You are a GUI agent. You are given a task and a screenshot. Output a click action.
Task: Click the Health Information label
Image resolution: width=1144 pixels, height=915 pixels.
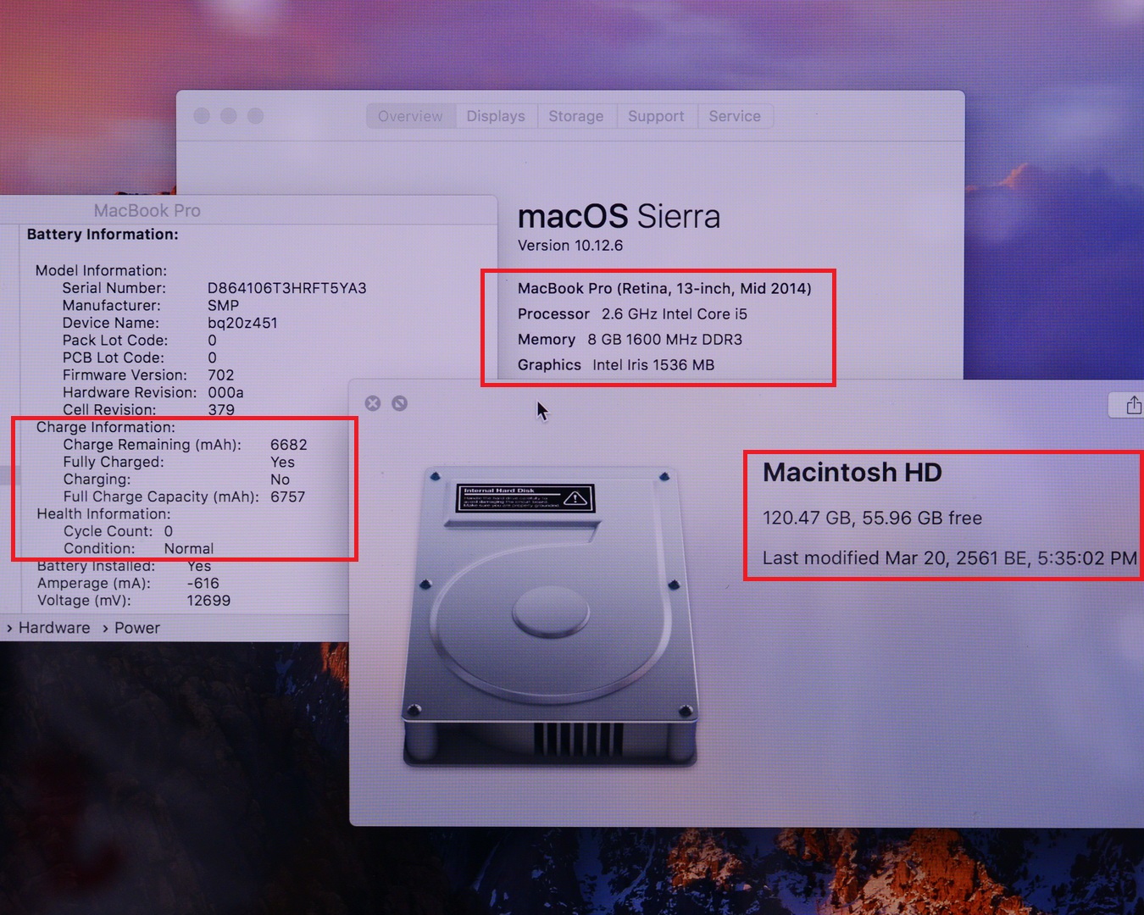coord(103,513)
